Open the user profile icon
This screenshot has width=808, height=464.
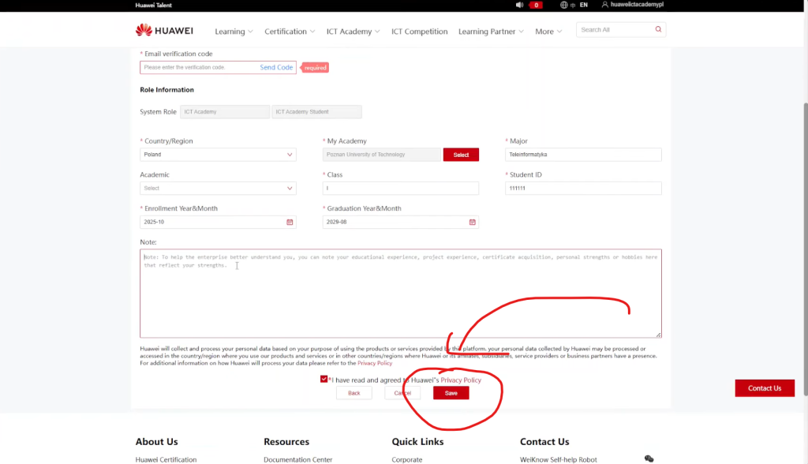[x=605, y=5]
